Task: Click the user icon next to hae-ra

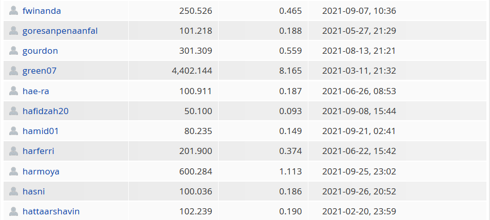Action: pos(13,91)
